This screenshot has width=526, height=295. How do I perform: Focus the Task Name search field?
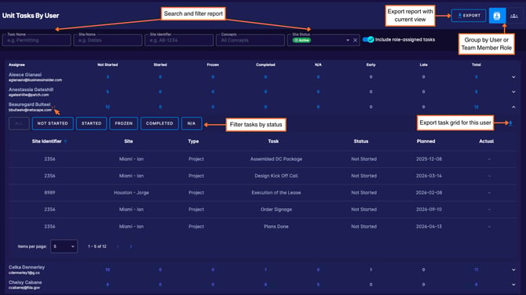pos(36,40)
